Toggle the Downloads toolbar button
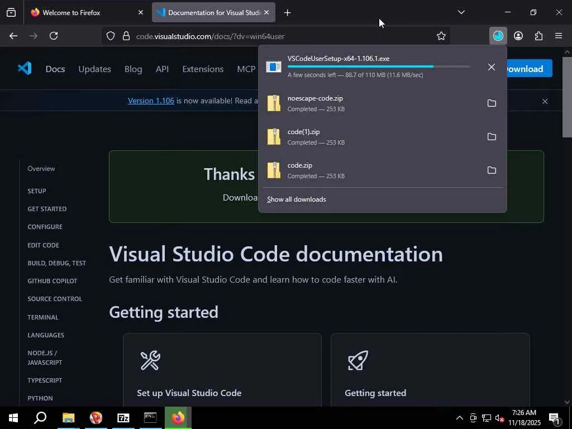Image resolution: width=572 pixels, height=429 pixels. pyautogui.click(x=498, y=36)
